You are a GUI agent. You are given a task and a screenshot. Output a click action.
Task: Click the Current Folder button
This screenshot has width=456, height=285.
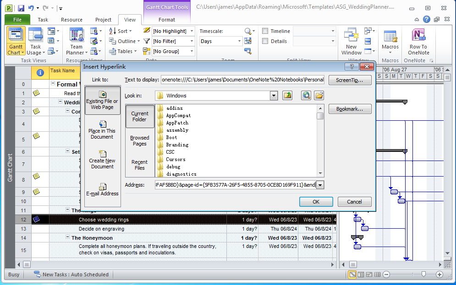pos(140,116)
